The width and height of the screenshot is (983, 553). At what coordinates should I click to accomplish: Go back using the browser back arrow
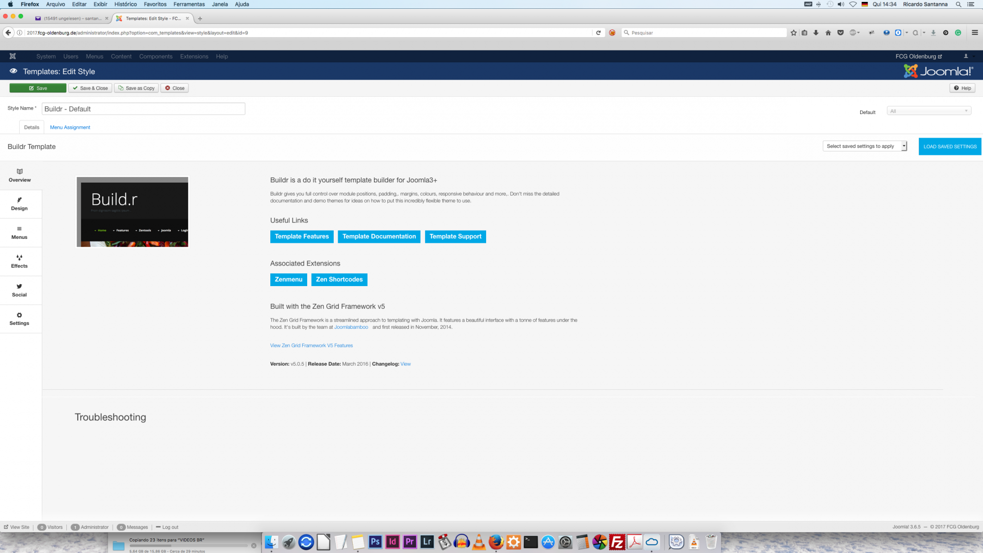click(8, 33)
